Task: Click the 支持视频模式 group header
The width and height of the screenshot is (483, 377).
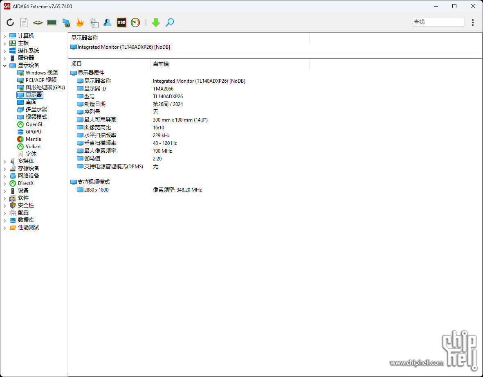Action: tap(90, 182)
